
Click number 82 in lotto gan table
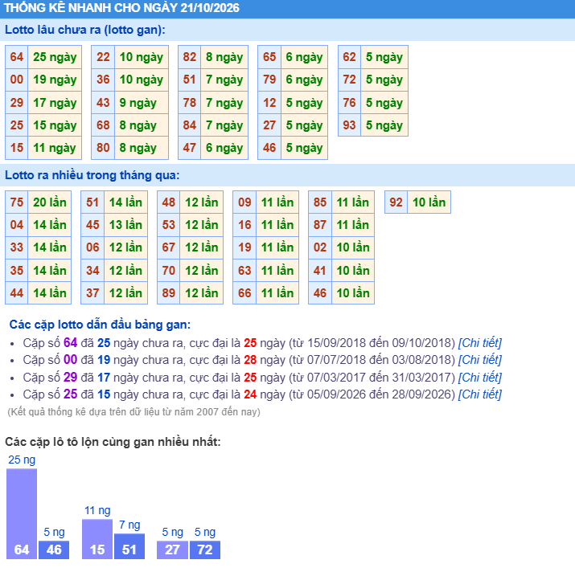coord(190,57)
